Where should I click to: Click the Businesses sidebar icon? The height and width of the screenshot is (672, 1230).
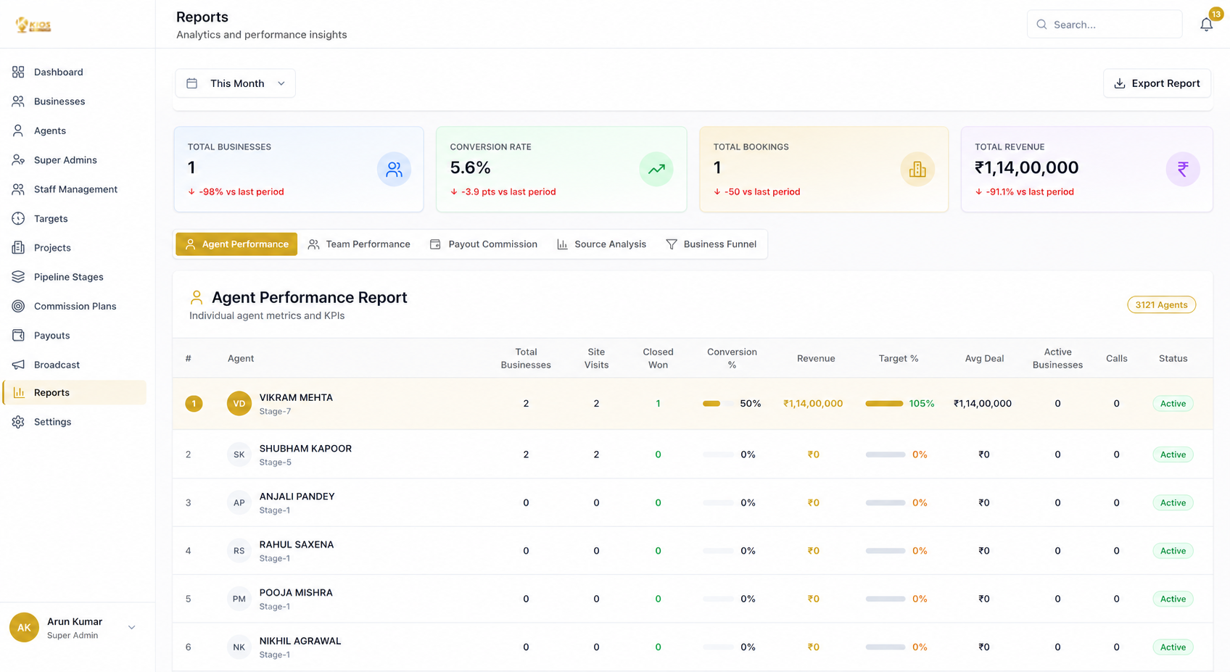tap(18, 101)
